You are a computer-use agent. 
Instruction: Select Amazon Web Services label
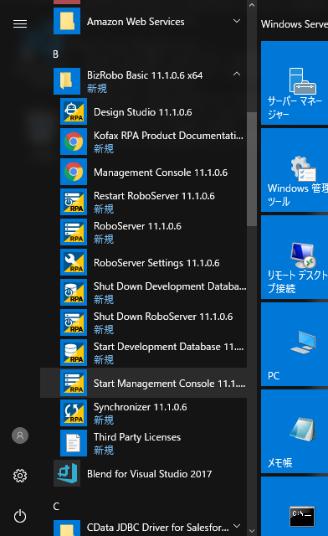(136, 22)
